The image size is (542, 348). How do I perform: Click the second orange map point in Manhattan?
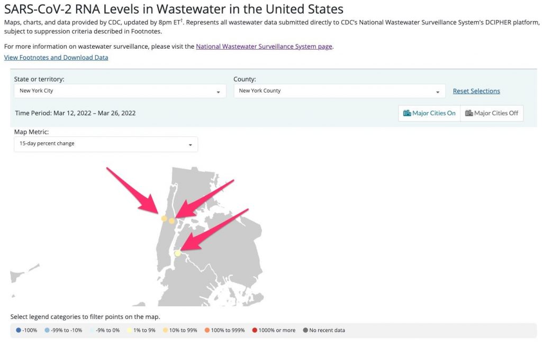coord(171,221)
